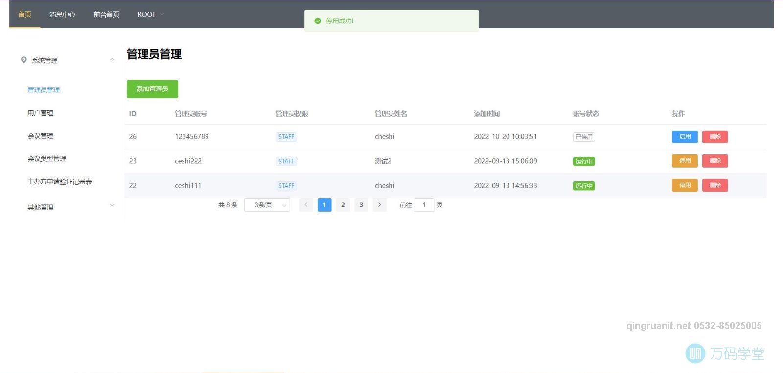Click the timestamp 2022-09-13 14:56:33
The image size is (783, 373).
[506, 185]
